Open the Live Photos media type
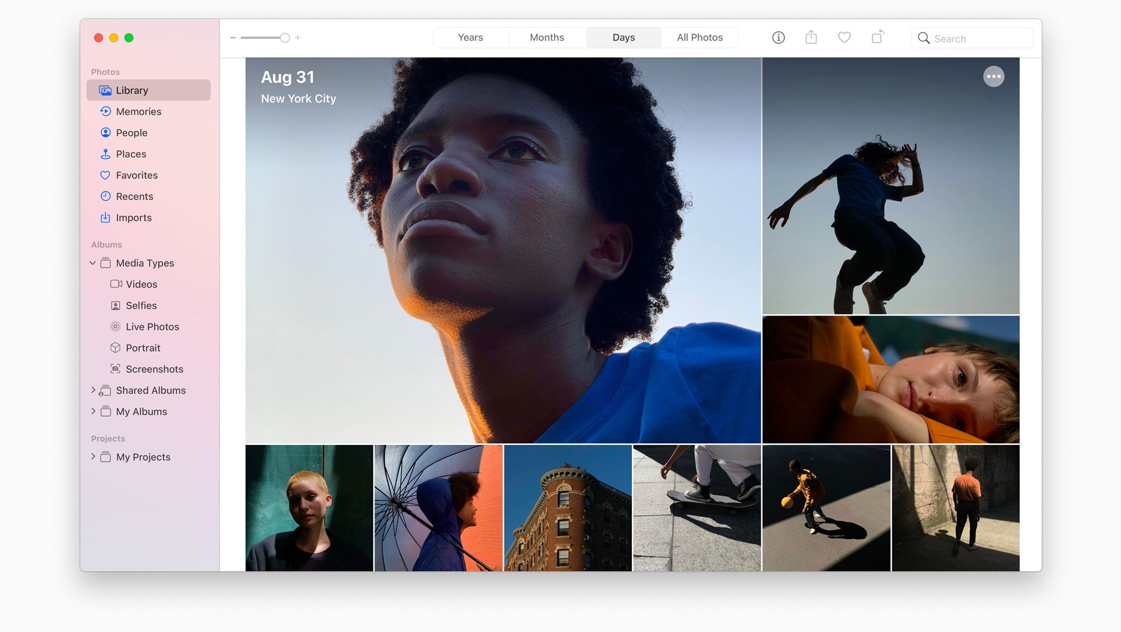The width and height of the screenshot is (1121, 632). pyautogui.click(x=152, y=327)
